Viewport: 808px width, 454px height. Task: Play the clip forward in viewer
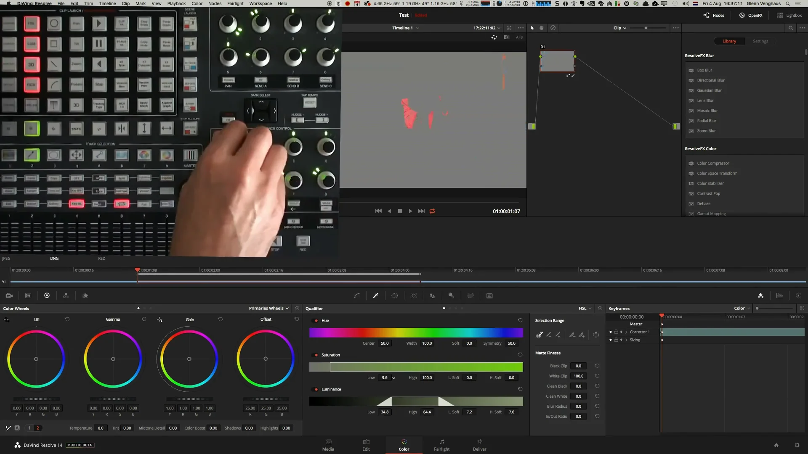point(410,211)
